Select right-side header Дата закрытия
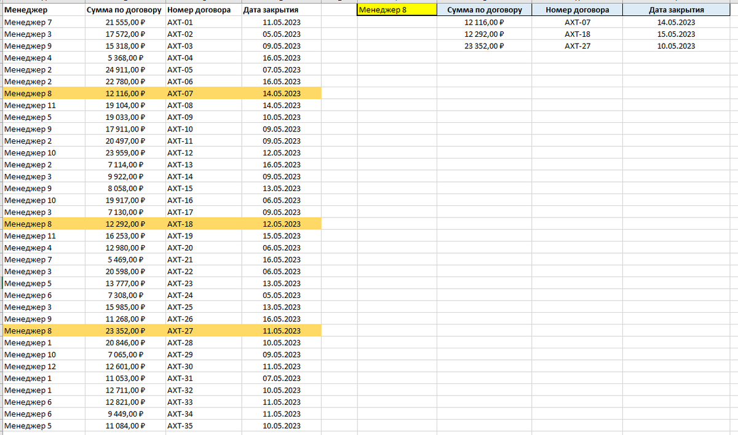The height and width of the screenshot is (435, 738). (676, 10)
